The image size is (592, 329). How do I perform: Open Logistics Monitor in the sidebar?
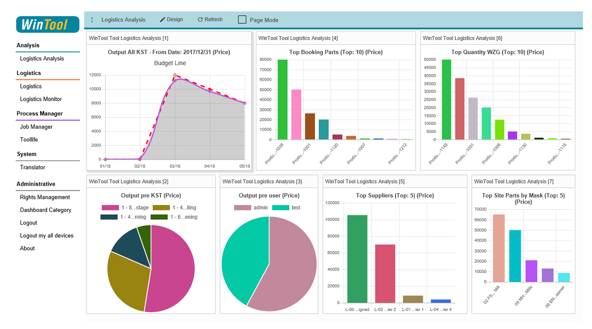pyautogui.click(x=41, y=99)
